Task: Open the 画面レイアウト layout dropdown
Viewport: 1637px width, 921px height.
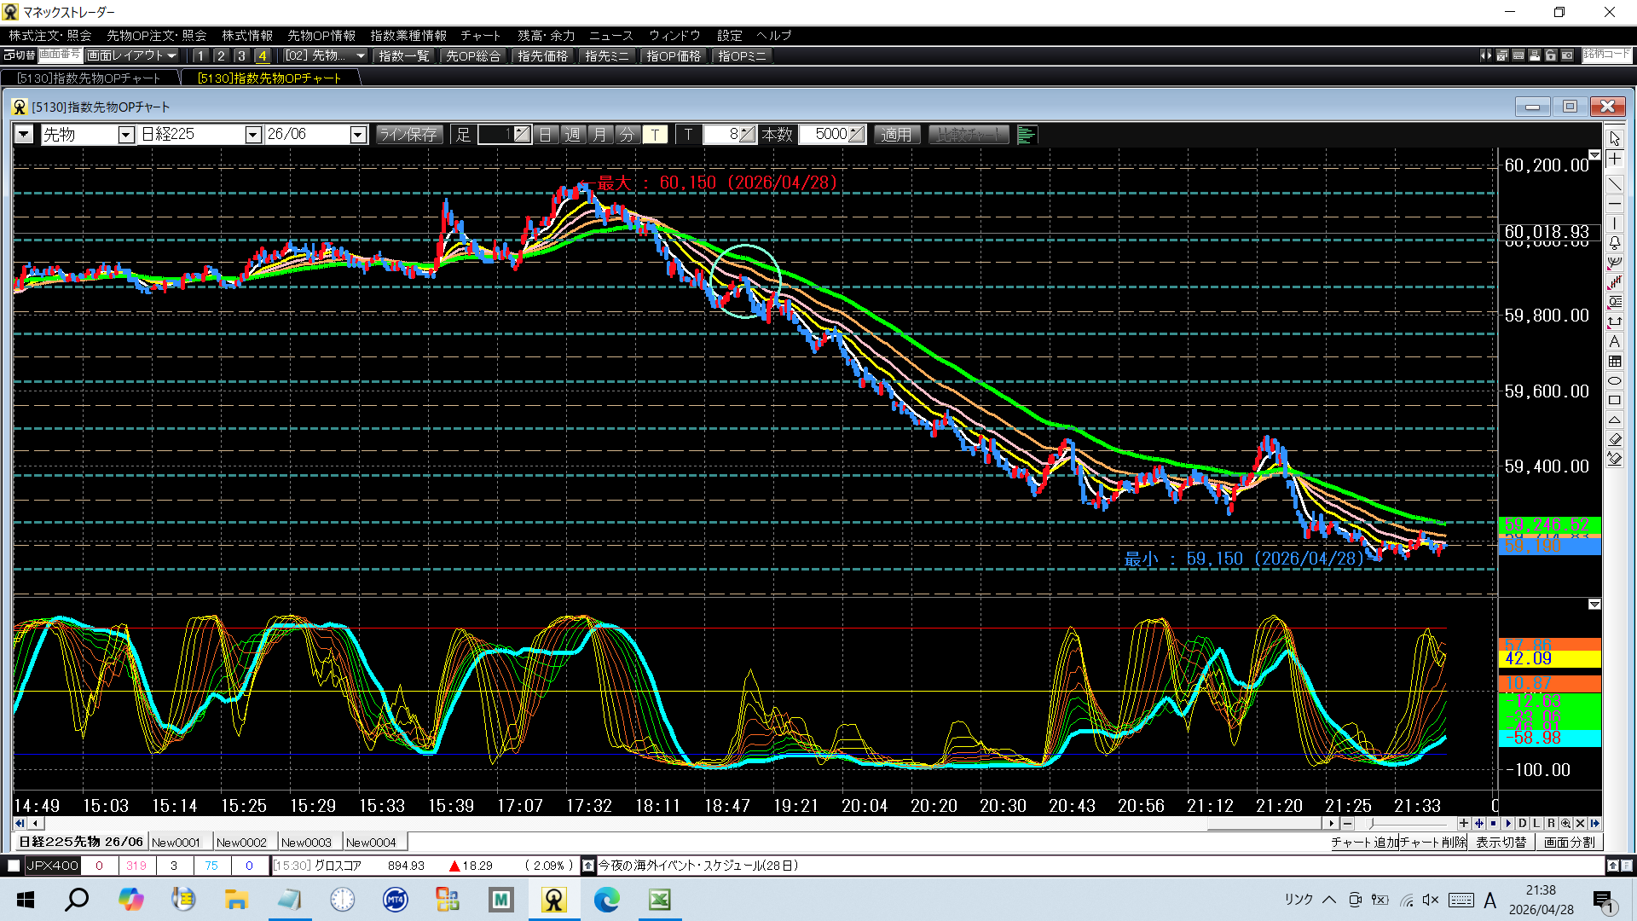Action: click(132, 55)
